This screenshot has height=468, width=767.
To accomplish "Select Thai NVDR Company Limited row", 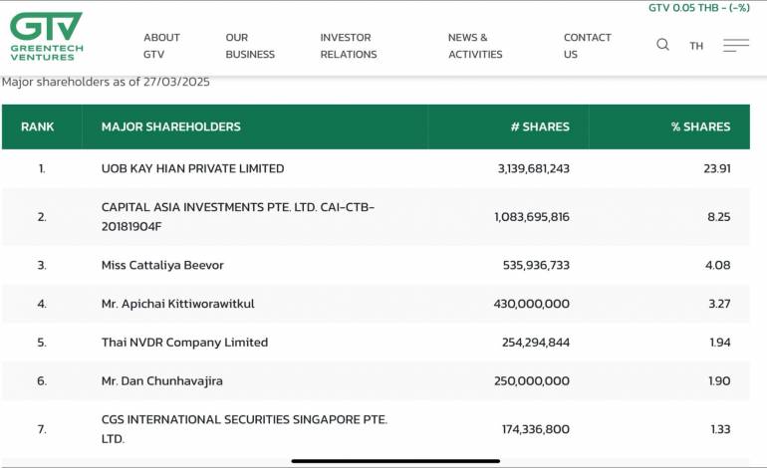I will tap(184, 343).
